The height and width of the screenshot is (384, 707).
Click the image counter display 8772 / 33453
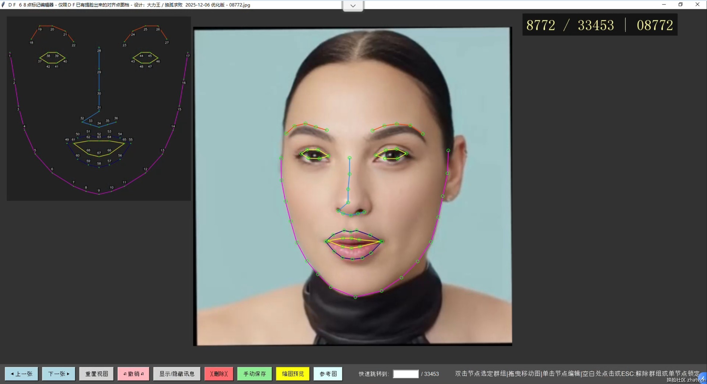point(570,25)
